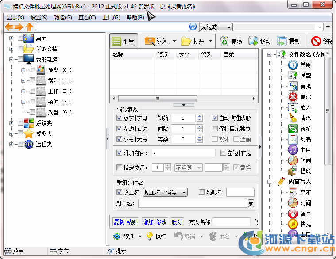This screenshot has height=259, width=336.
Task: Click the 移动 (move) toolbar icon
Action: (254, 41)
